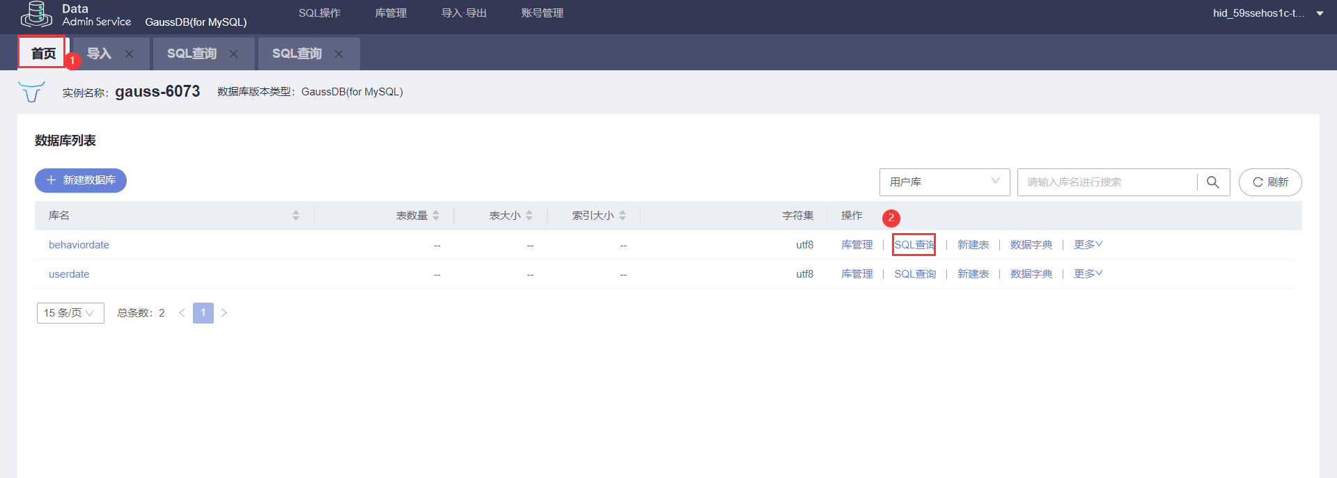
Task: Click the GaussDB(for MySQL) label in header
Action: pyautogui.click(x=196, y=22)
